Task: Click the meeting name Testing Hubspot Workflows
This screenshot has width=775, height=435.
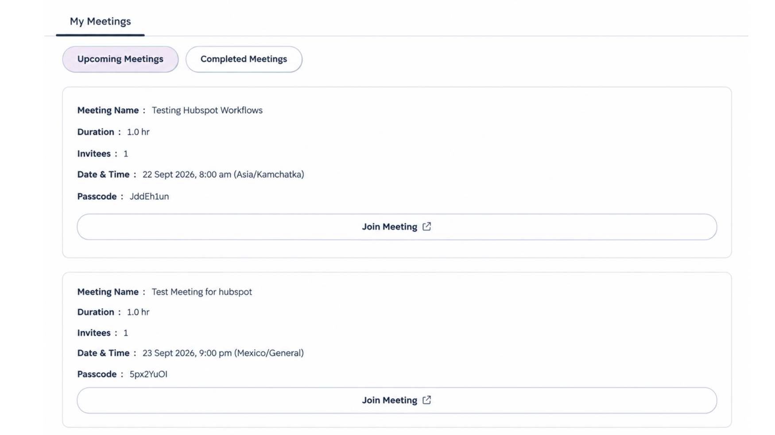Action: [207, 111]
